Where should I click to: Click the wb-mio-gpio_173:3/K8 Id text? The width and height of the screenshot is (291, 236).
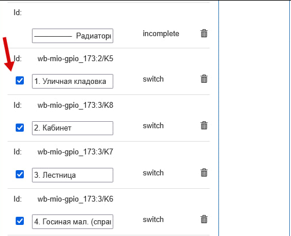click(x=76, y=105)
